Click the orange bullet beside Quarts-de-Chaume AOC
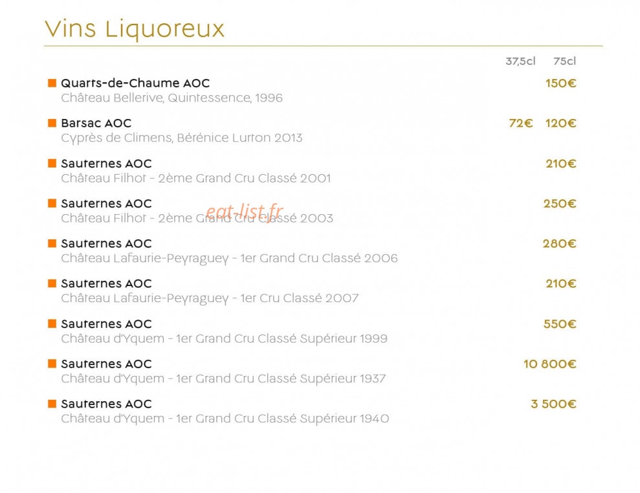Screen dimensions: 640x493 point(52,83)
